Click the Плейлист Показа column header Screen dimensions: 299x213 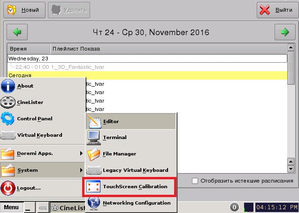(x=169, y=49)
